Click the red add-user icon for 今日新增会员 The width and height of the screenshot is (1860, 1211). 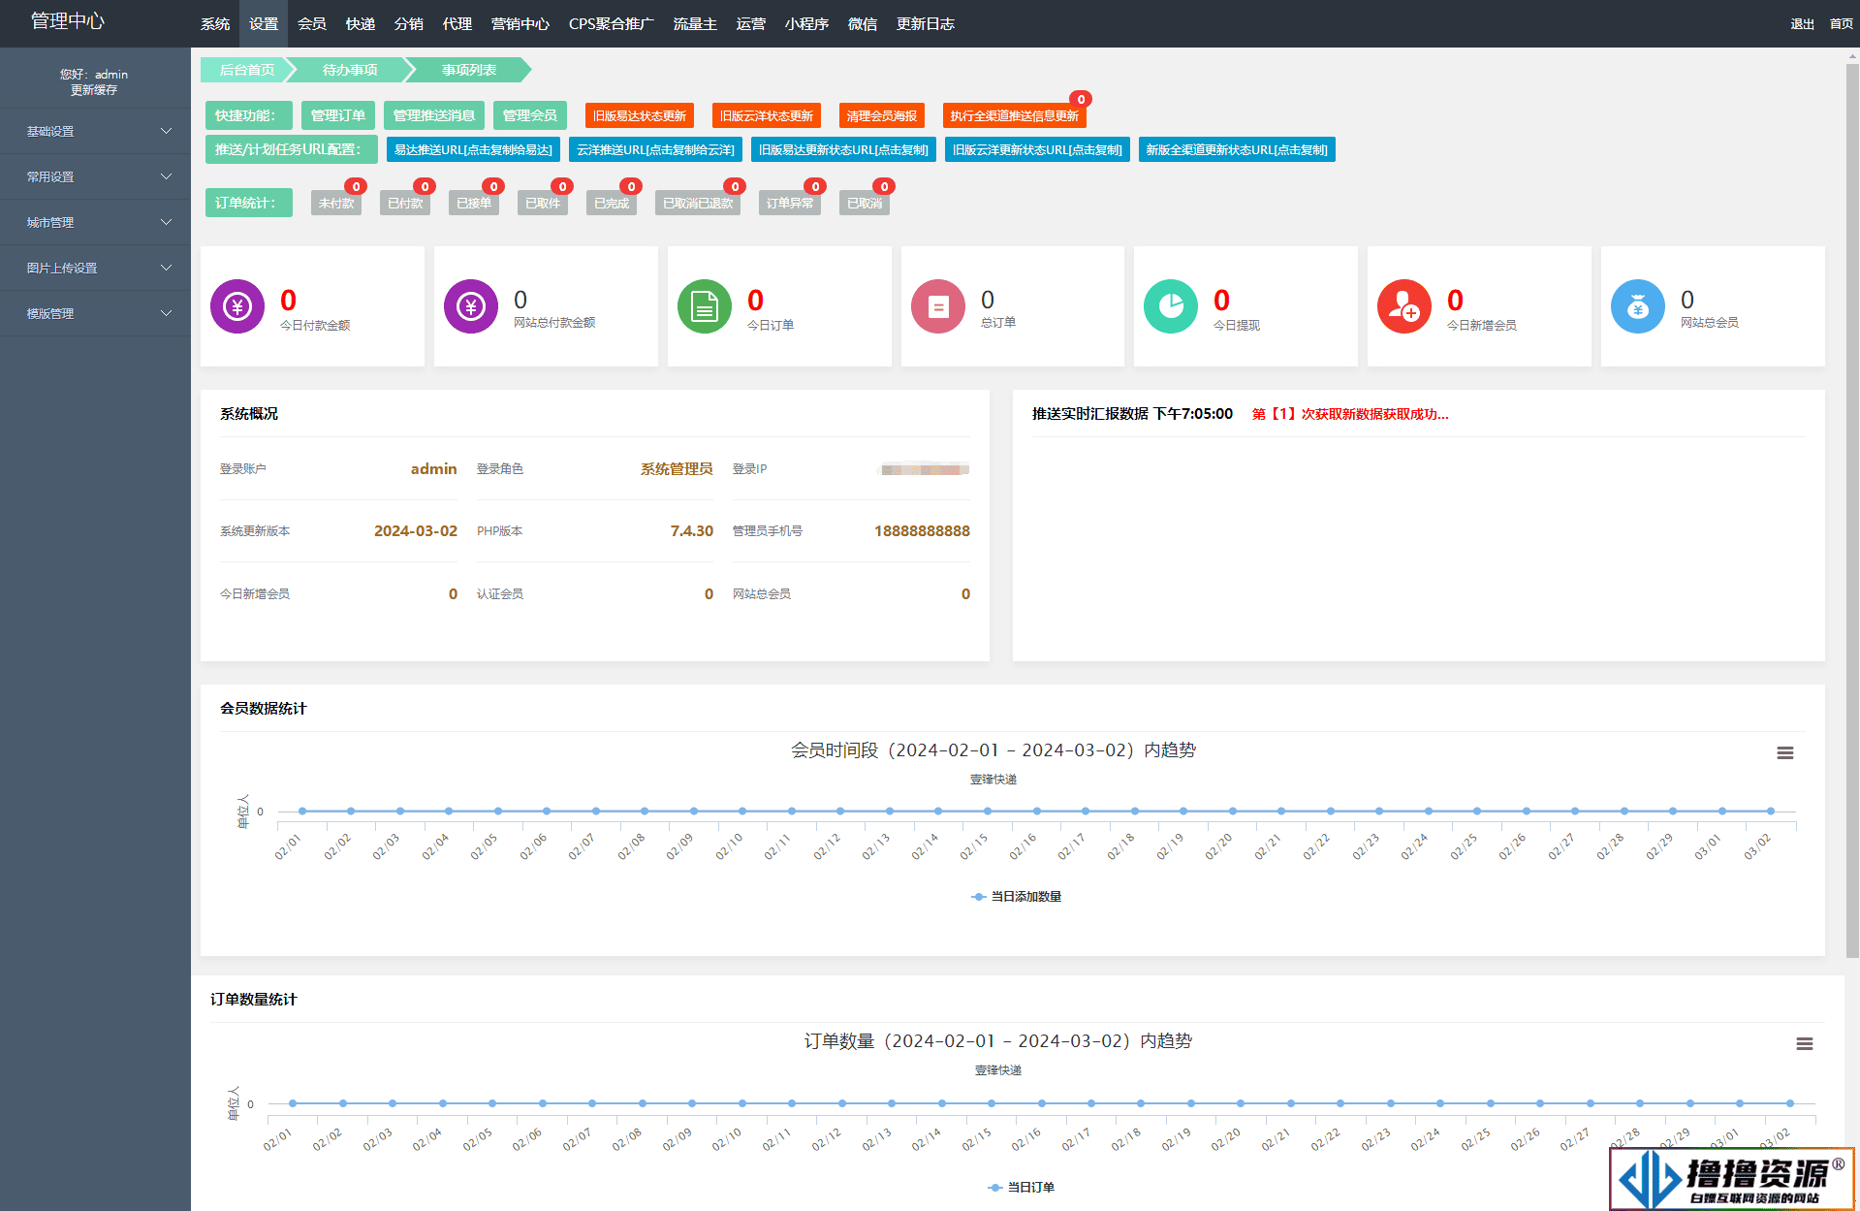pos(1404,306)
